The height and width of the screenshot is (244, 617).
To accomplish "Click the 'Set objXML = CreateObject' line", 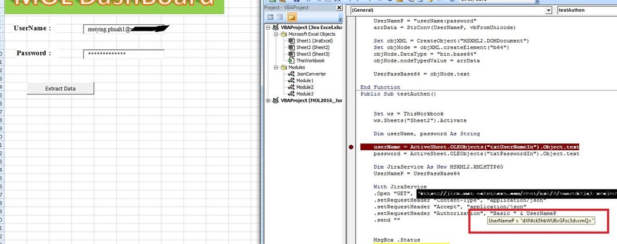I will tap(451, 41).
